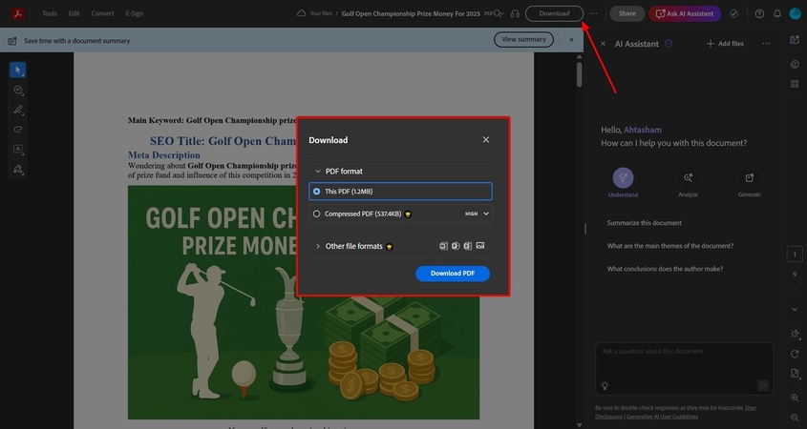Pick the Highlight pen tool

pyautogui.click(x=17, y=110)
